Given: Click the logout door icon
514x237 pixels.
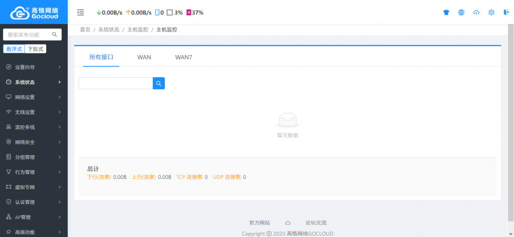Looking at the screenshot, I should tap(506, 13).
